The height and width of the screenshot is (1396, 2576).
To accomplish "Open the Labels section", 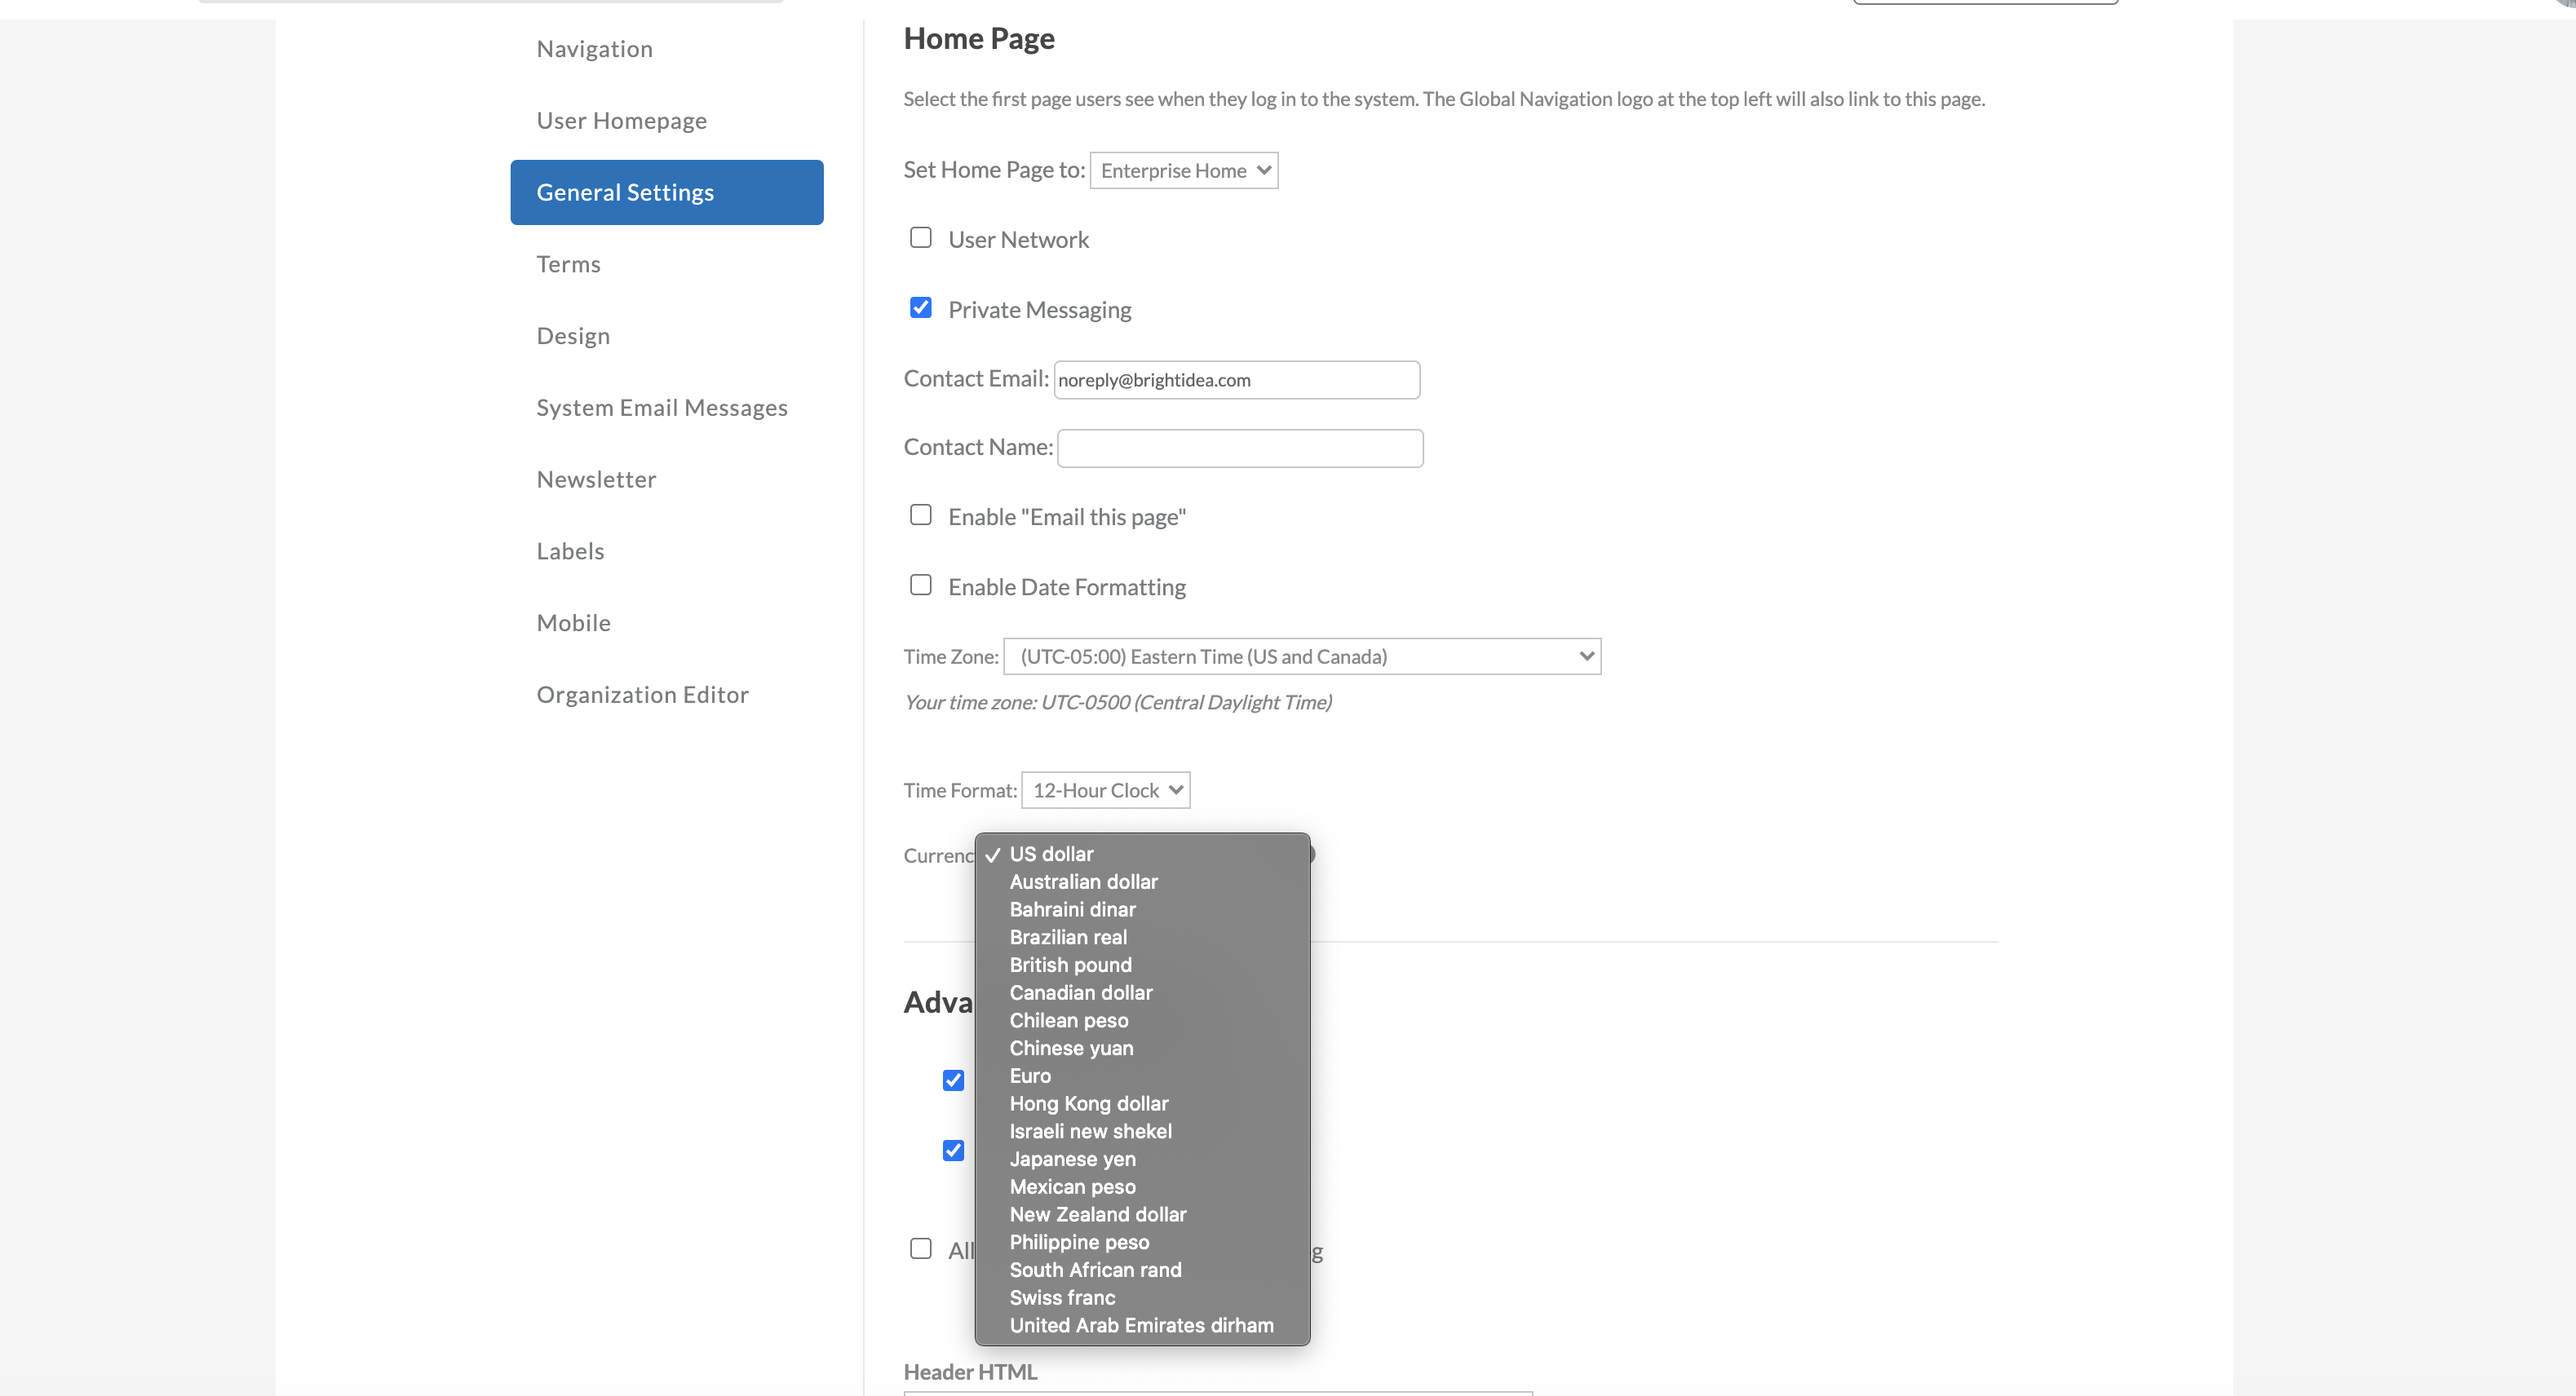I will (x=570, y=550).
